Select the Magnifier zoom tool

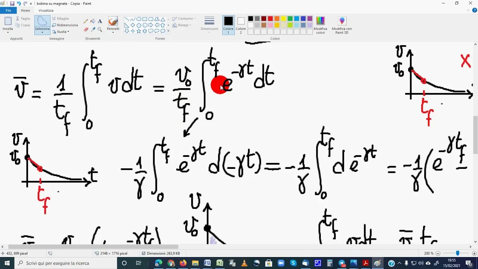coord(100,29)
